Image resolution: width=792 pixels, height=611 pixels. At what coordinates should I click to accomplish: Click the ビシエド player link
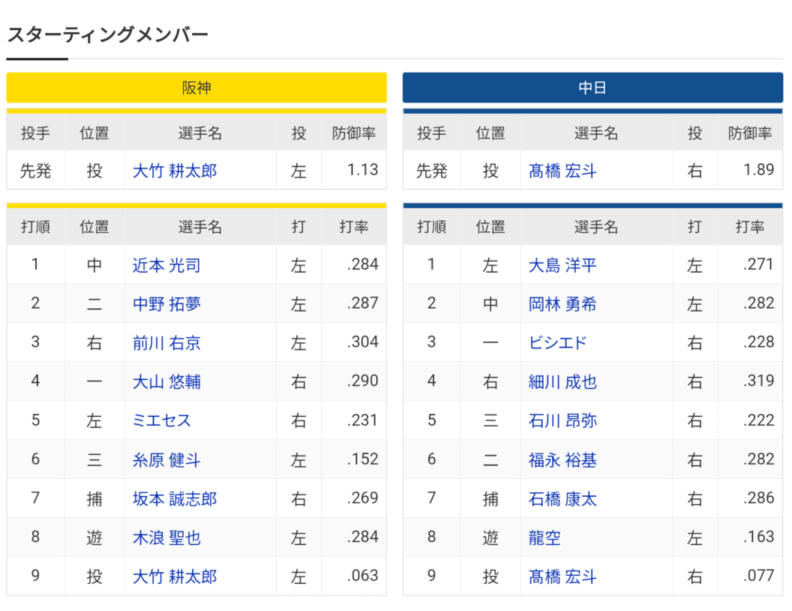(557, 343)
